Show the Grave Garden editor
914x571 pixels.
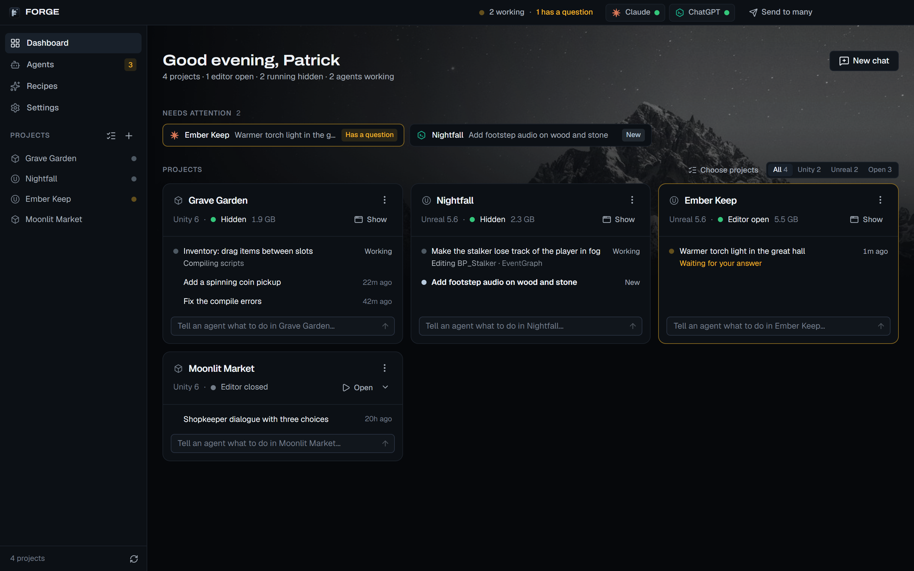coord(370,220)
